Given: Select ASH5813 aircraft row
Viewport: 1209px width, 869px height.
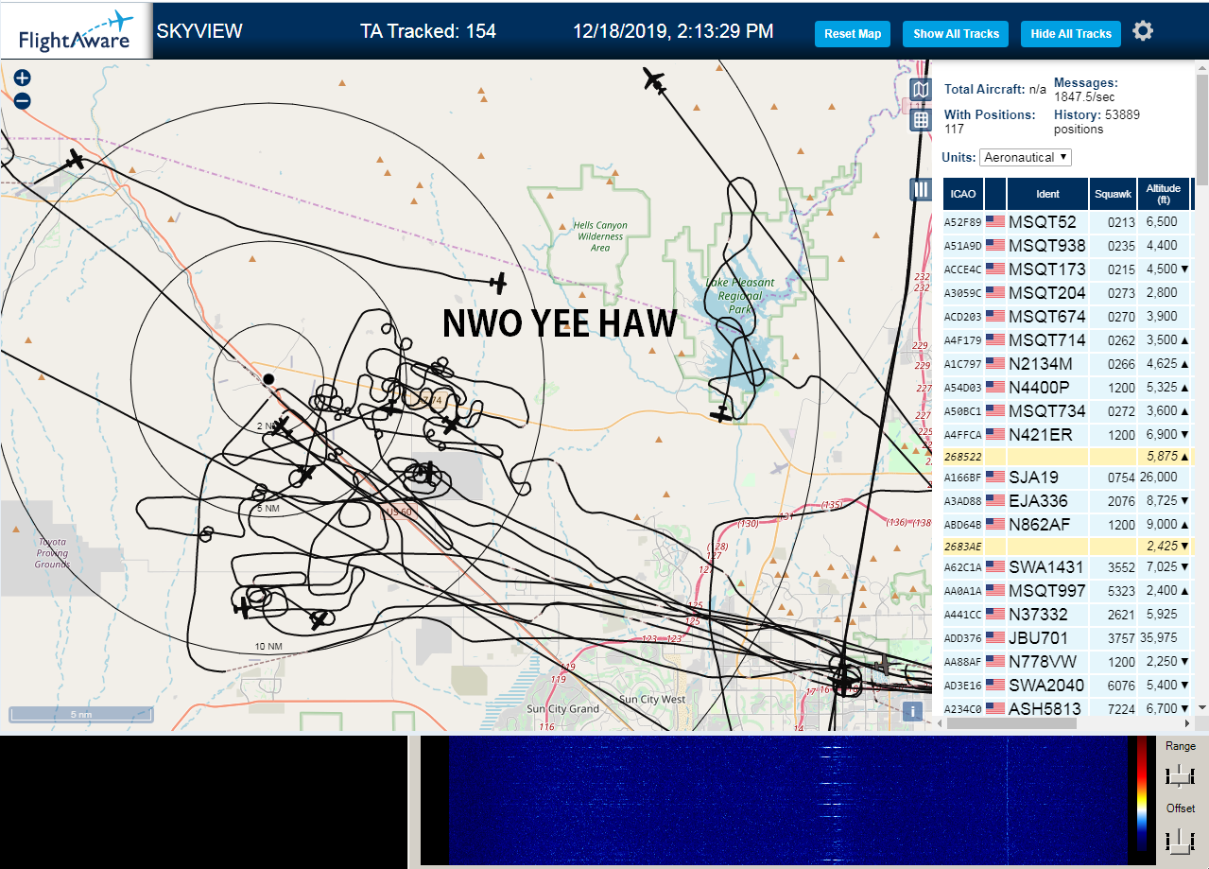Looking at the screenshot, I should point(1068,707).
